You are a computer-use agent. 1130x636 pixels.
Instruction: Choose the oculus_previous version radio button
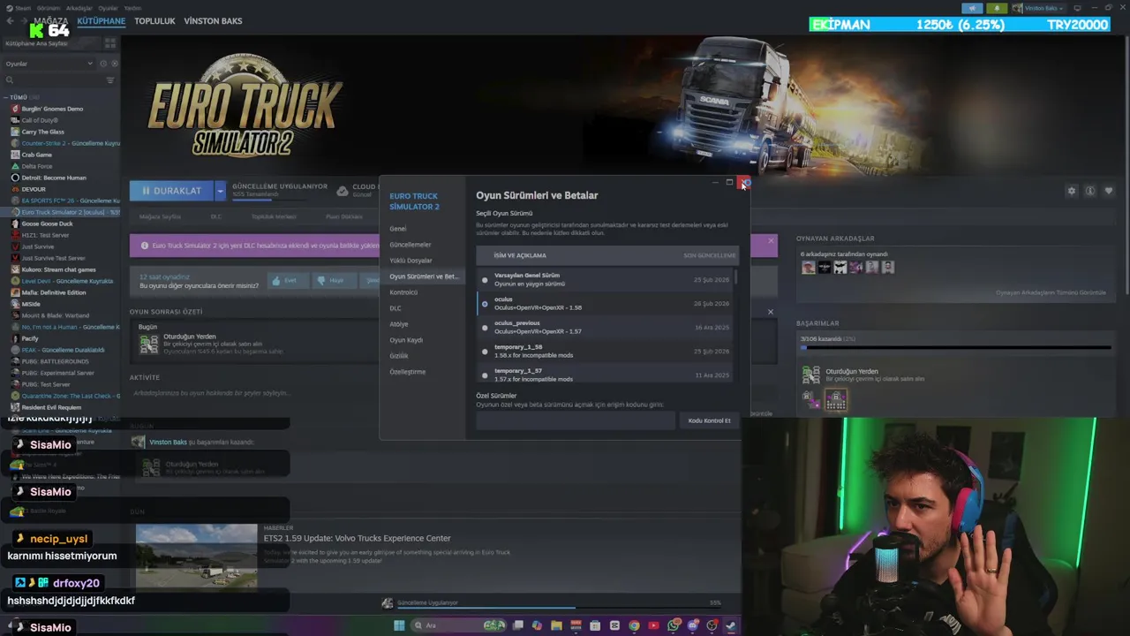[x=485, y=328]
